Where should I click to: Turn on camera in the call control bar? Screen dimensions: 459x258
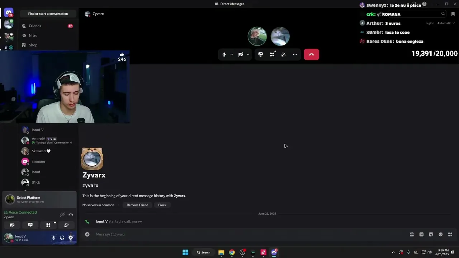pos(241,54)
